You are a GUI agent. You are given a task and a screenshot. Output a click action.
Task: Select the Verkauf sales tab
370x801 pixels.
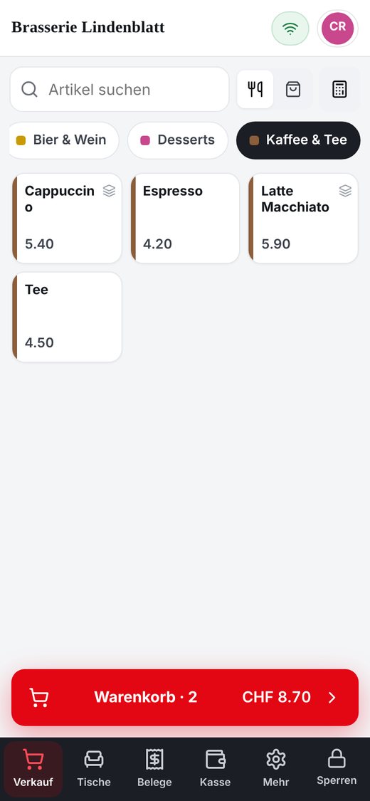coord(33,768)
